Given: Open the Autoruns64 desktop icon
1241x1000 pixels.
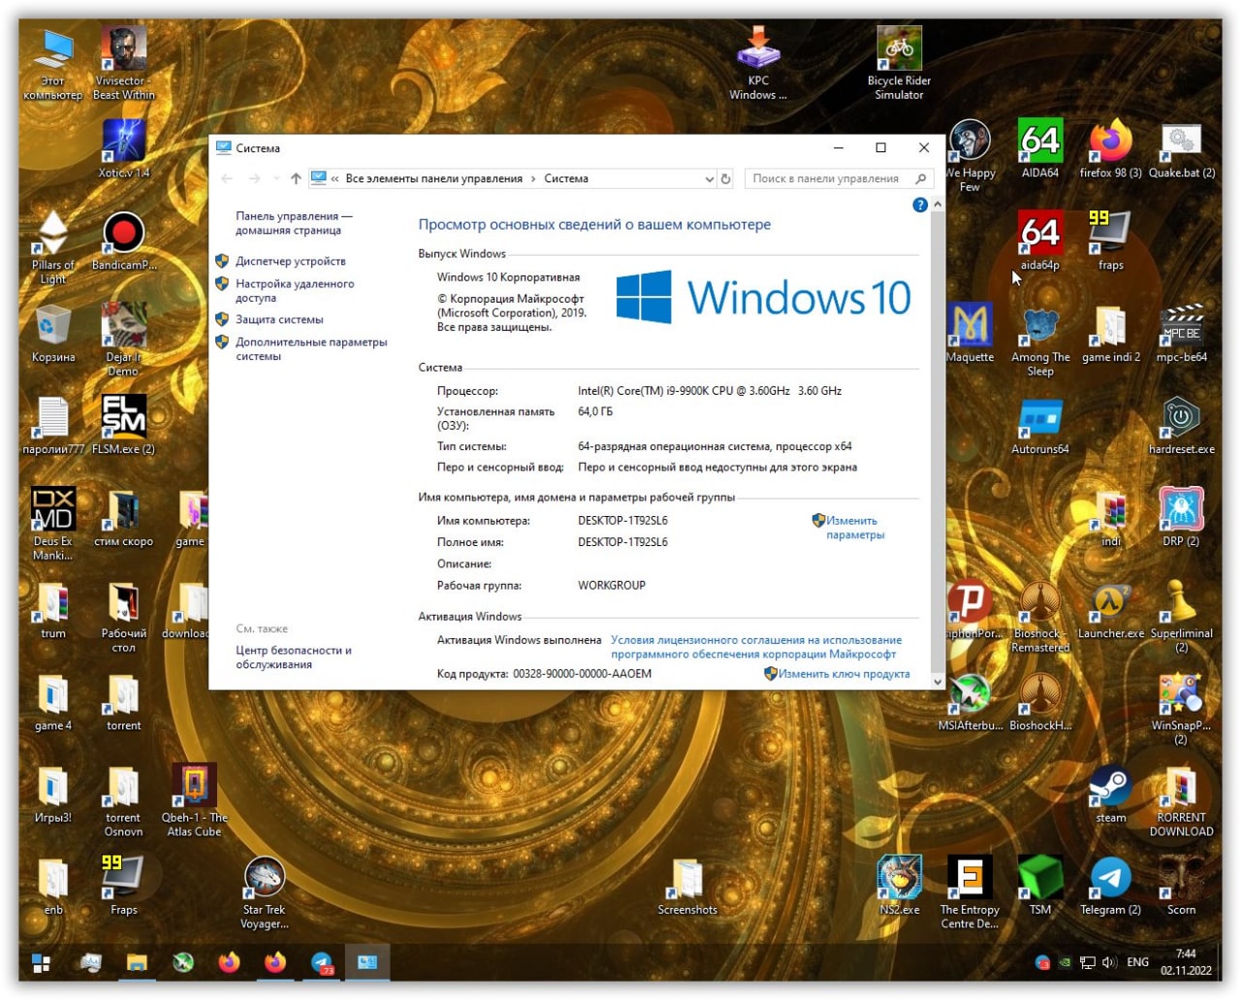Looking at the screenshot, I should (x=1040, y=425).
